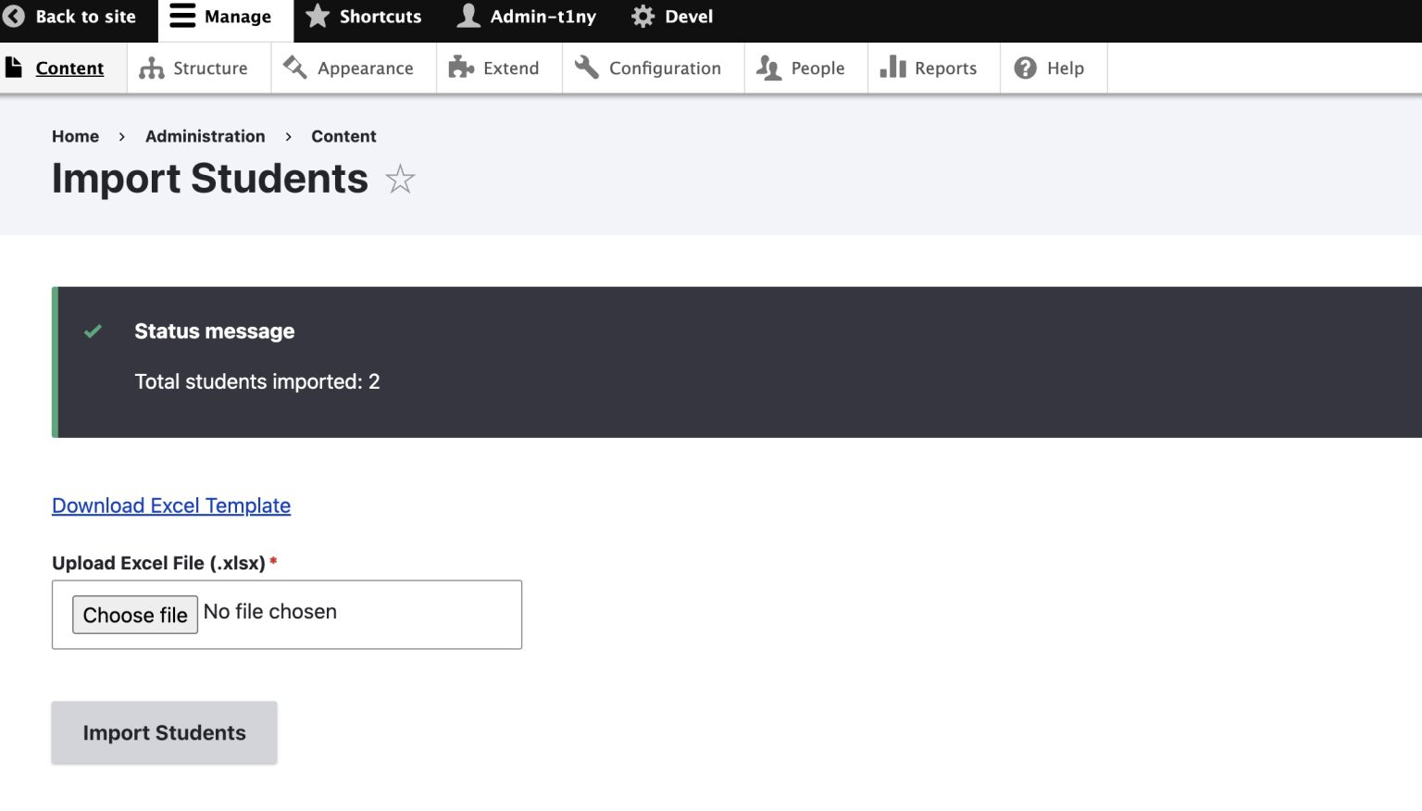Click the Shortcuts star icon
Screen dimensions: 1422x811
318,16
